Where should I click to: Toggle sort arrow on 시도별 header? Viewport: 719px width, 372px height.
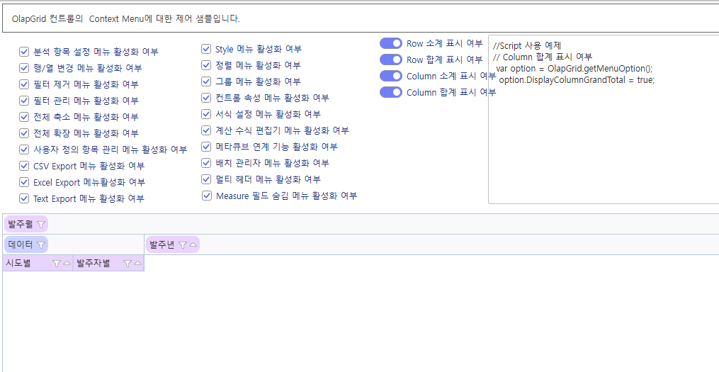pos(67,264)
